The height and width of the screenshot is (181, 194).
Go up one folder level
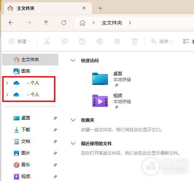click(46, 23)
